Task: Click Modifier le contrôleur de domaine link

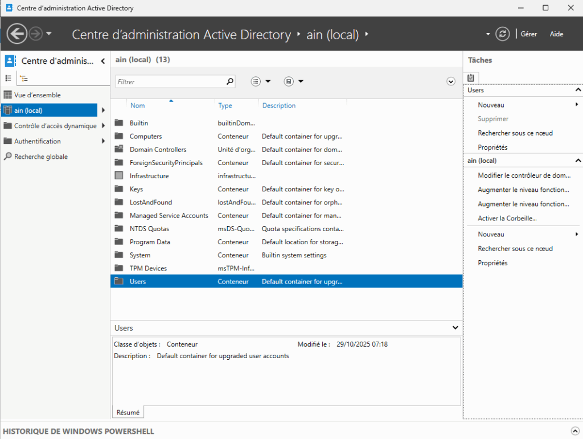Action: (523, 176)
